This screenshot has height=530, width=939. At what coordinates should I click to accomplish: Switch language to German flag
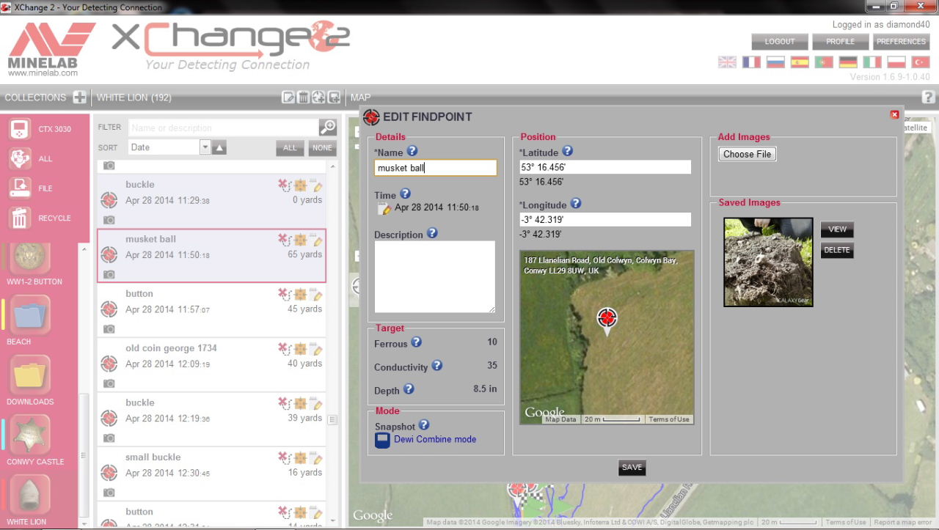(x=848, y=62)
